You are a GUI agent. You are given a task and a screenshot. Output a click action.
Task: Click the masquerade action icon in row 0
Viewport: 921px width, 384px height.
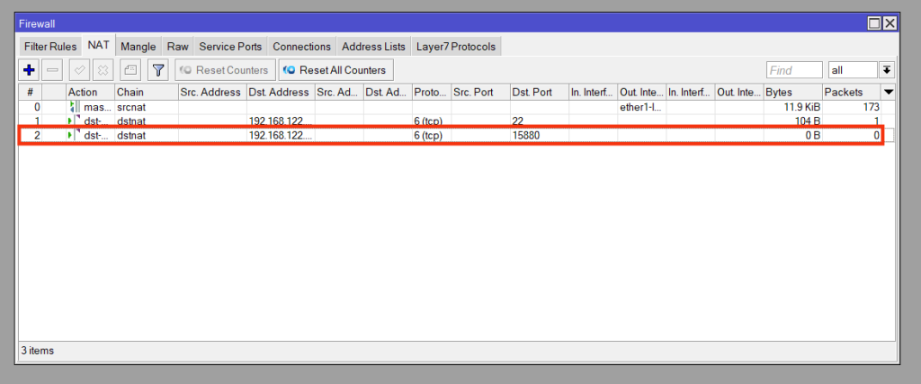[x=75, y=107]
